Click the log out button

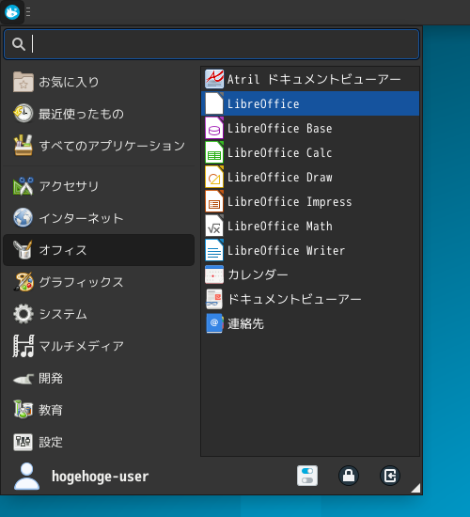[390, 476]
